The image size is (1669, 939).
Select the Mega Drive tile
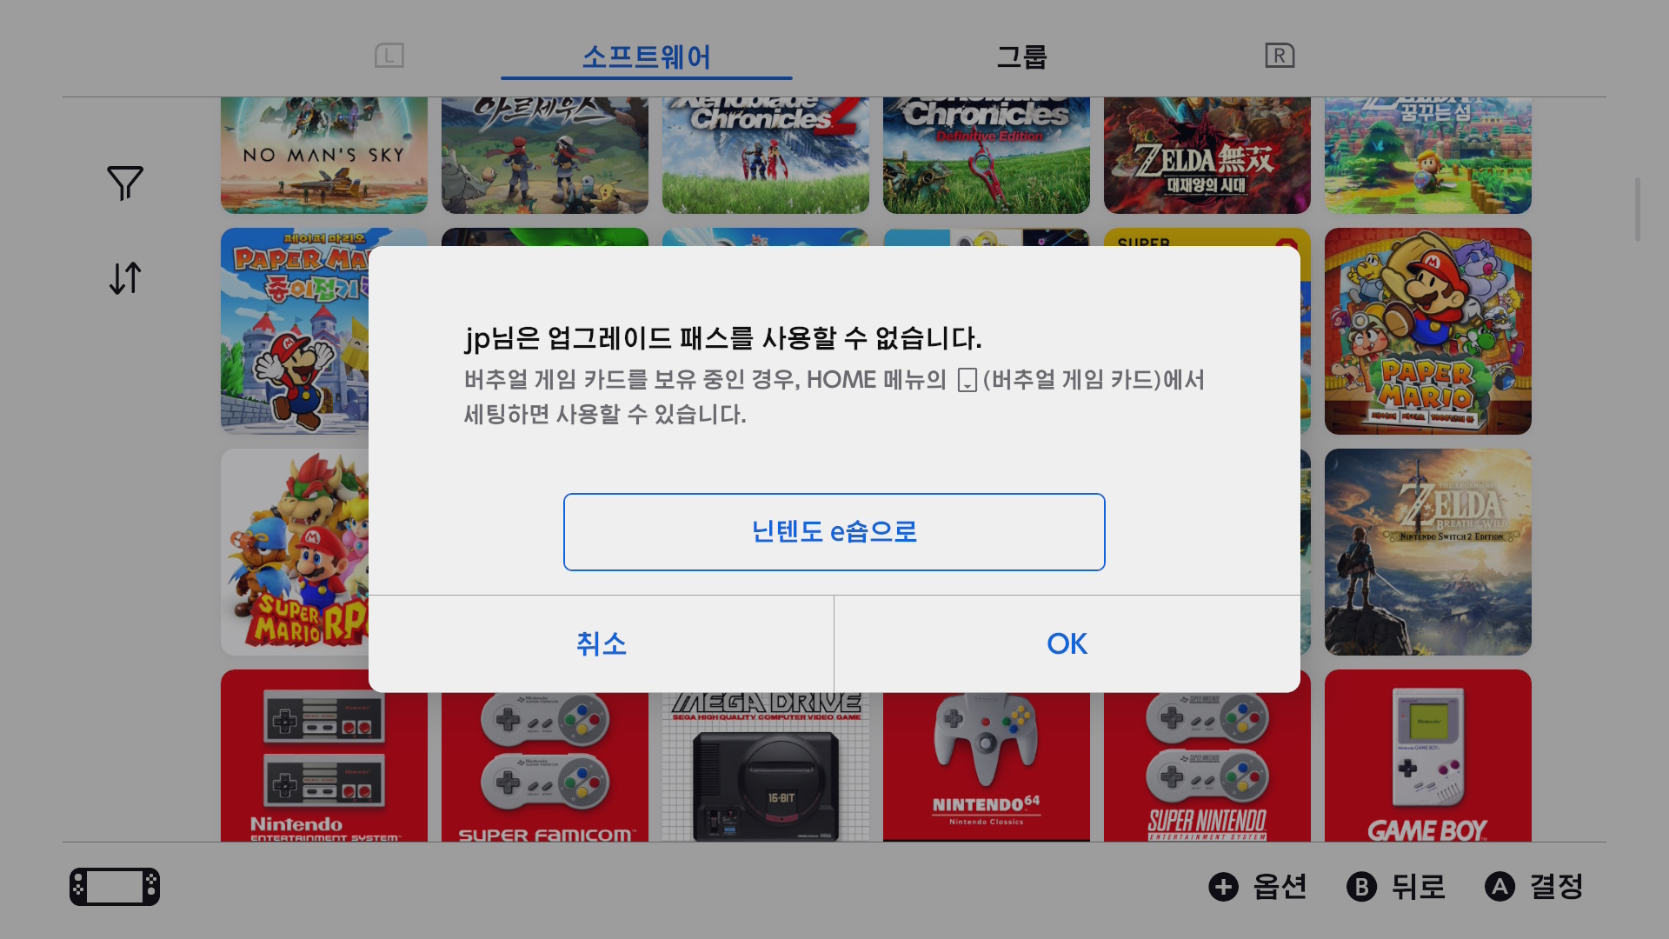coord(766,767)
